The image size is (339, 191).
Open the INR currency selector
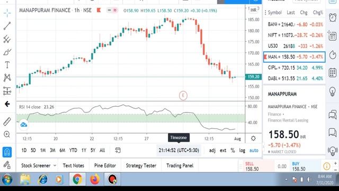point(253,10)
